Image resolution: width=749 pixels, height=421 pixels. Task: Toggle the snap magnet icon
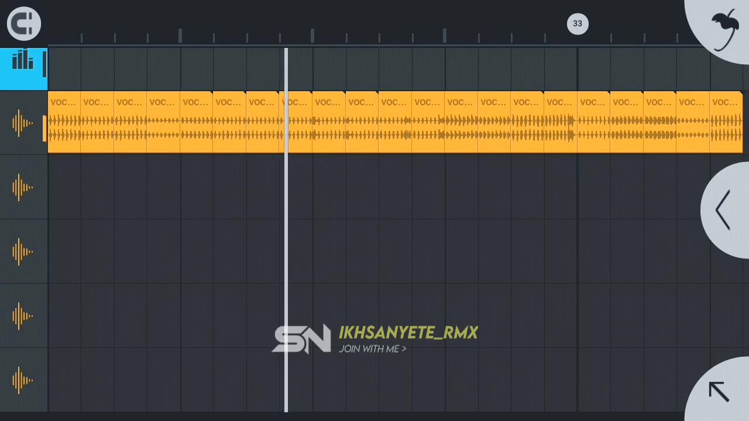click(24, 24)
